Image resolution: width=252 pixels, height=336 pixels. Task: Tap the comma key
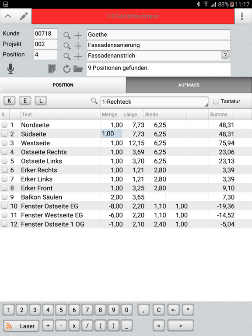coord(143,310)
